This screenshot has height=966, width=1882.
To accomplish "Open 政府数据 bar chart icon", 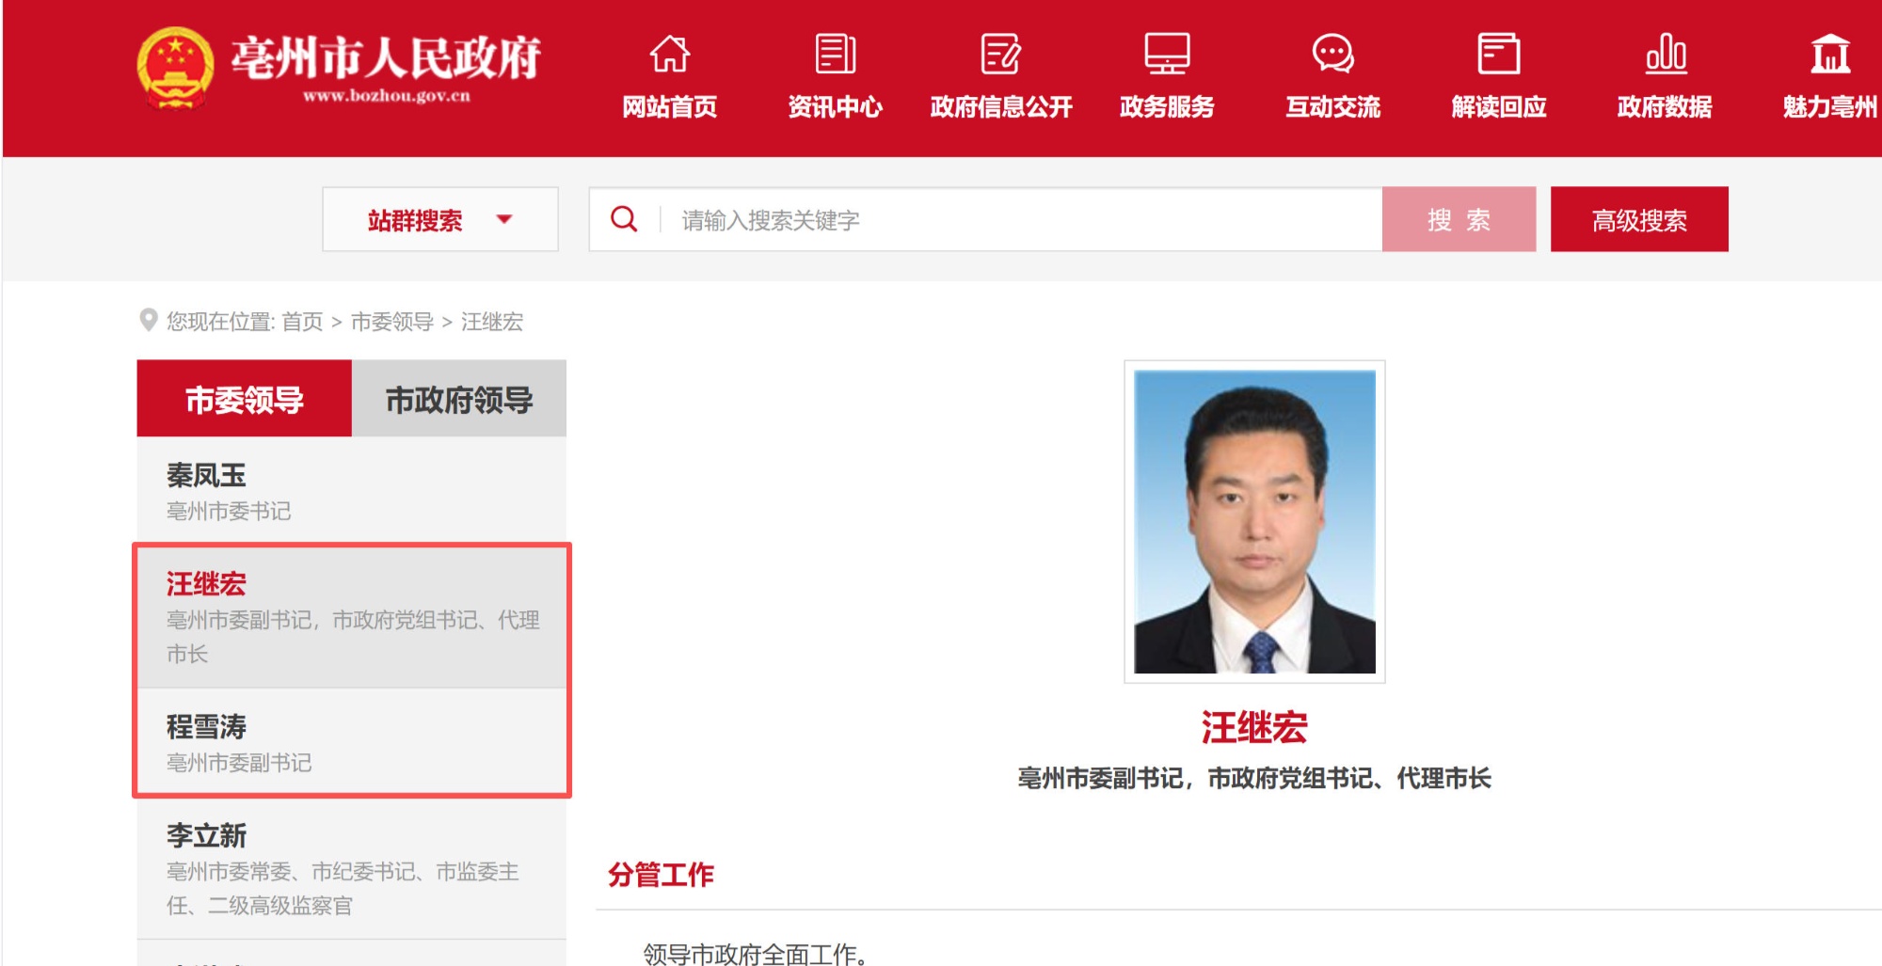I will (1665, 55).
